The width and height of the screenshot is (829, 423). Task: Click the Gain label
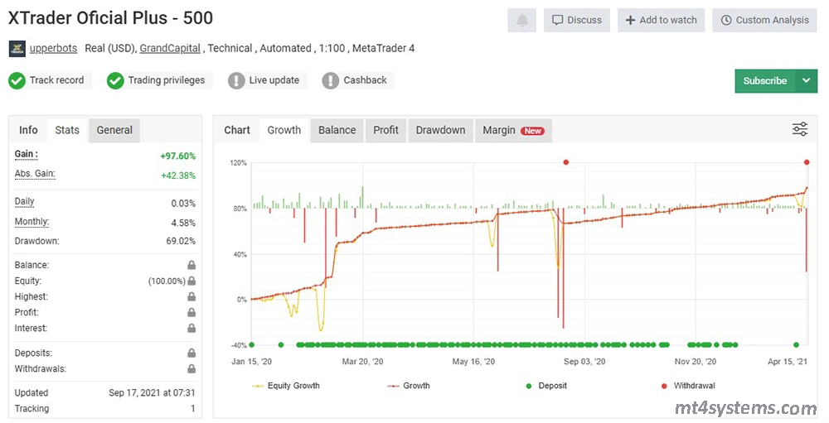(x=26, y=154)
